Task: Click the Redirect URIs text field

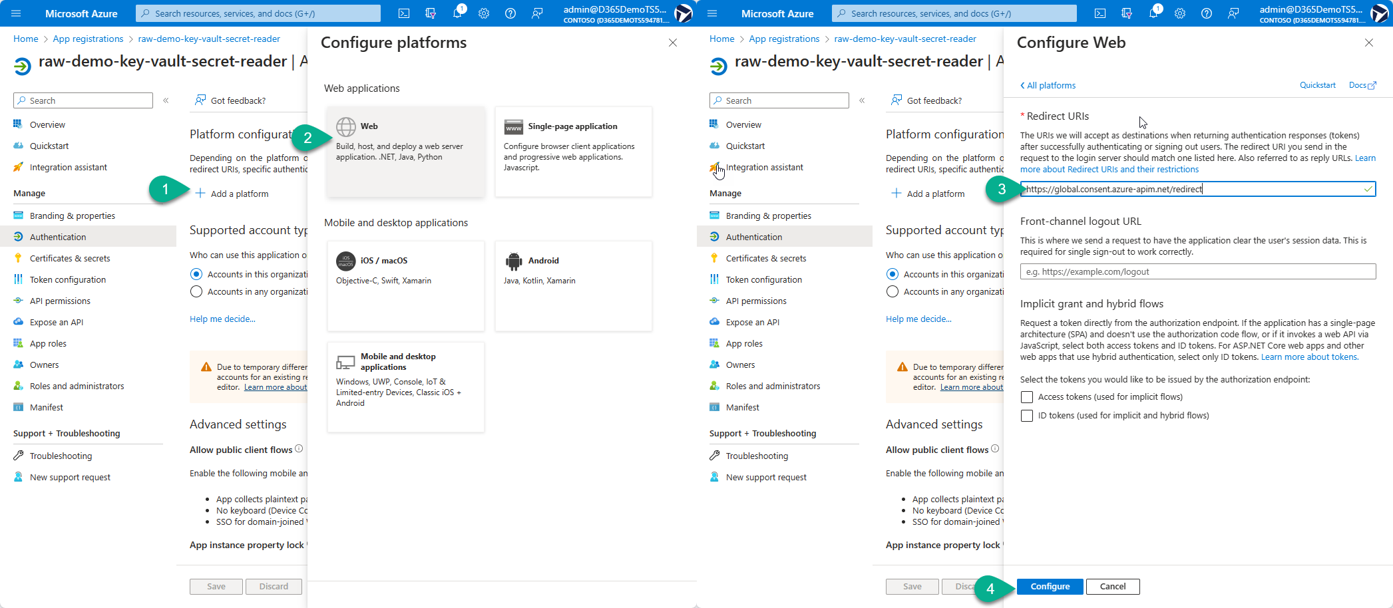Action: pos(1198,189)
